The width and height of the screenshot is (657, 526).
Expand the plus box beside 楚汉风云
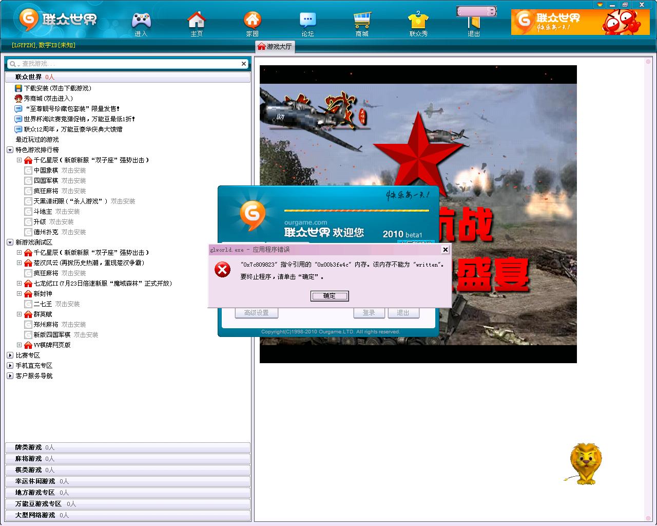click(20, 263)
